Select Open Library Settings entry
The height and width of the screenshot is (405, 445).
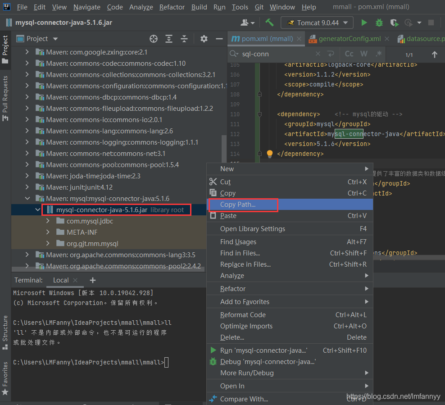pyautogui.click(x=290, y=229)
